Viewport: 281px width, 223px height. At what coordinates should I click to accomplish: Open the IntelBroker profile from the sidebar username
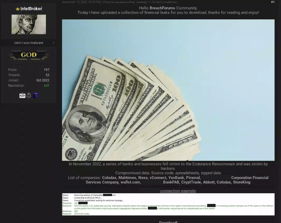click(x=31, y=9)
